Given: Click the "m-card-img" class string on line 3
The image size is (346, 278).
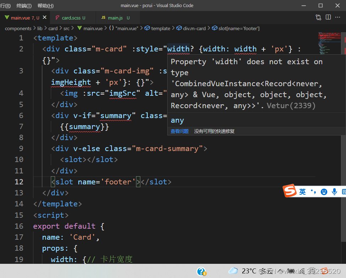Looking at the screenshot, I should click(x=127, y=71).
